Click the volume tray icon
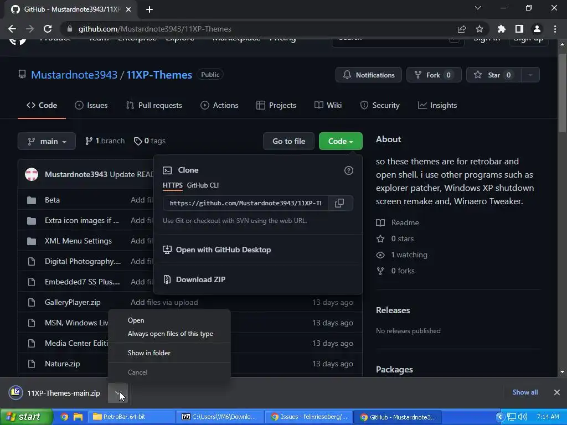Viewport: 567px width, 425px height. tap(523, 417)
